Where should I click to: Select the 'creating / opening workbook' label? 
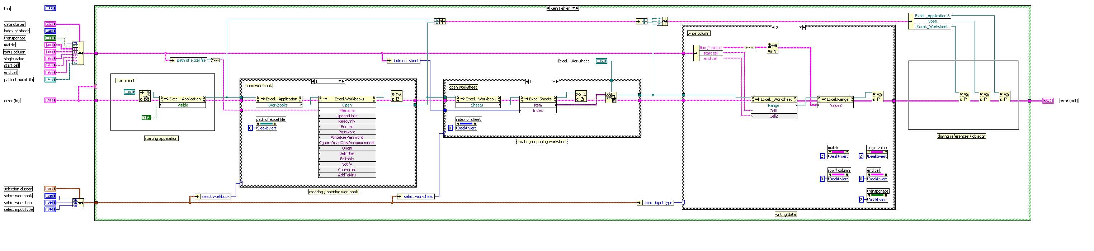click(x=333, y=192)
